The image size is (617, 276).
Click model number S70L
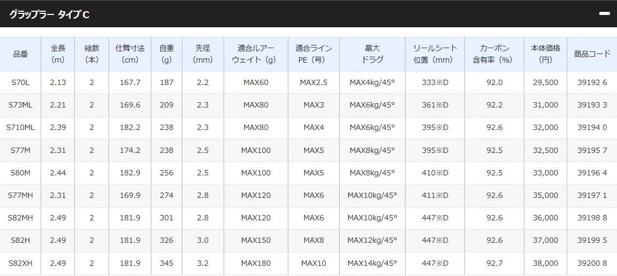point(20,82)
